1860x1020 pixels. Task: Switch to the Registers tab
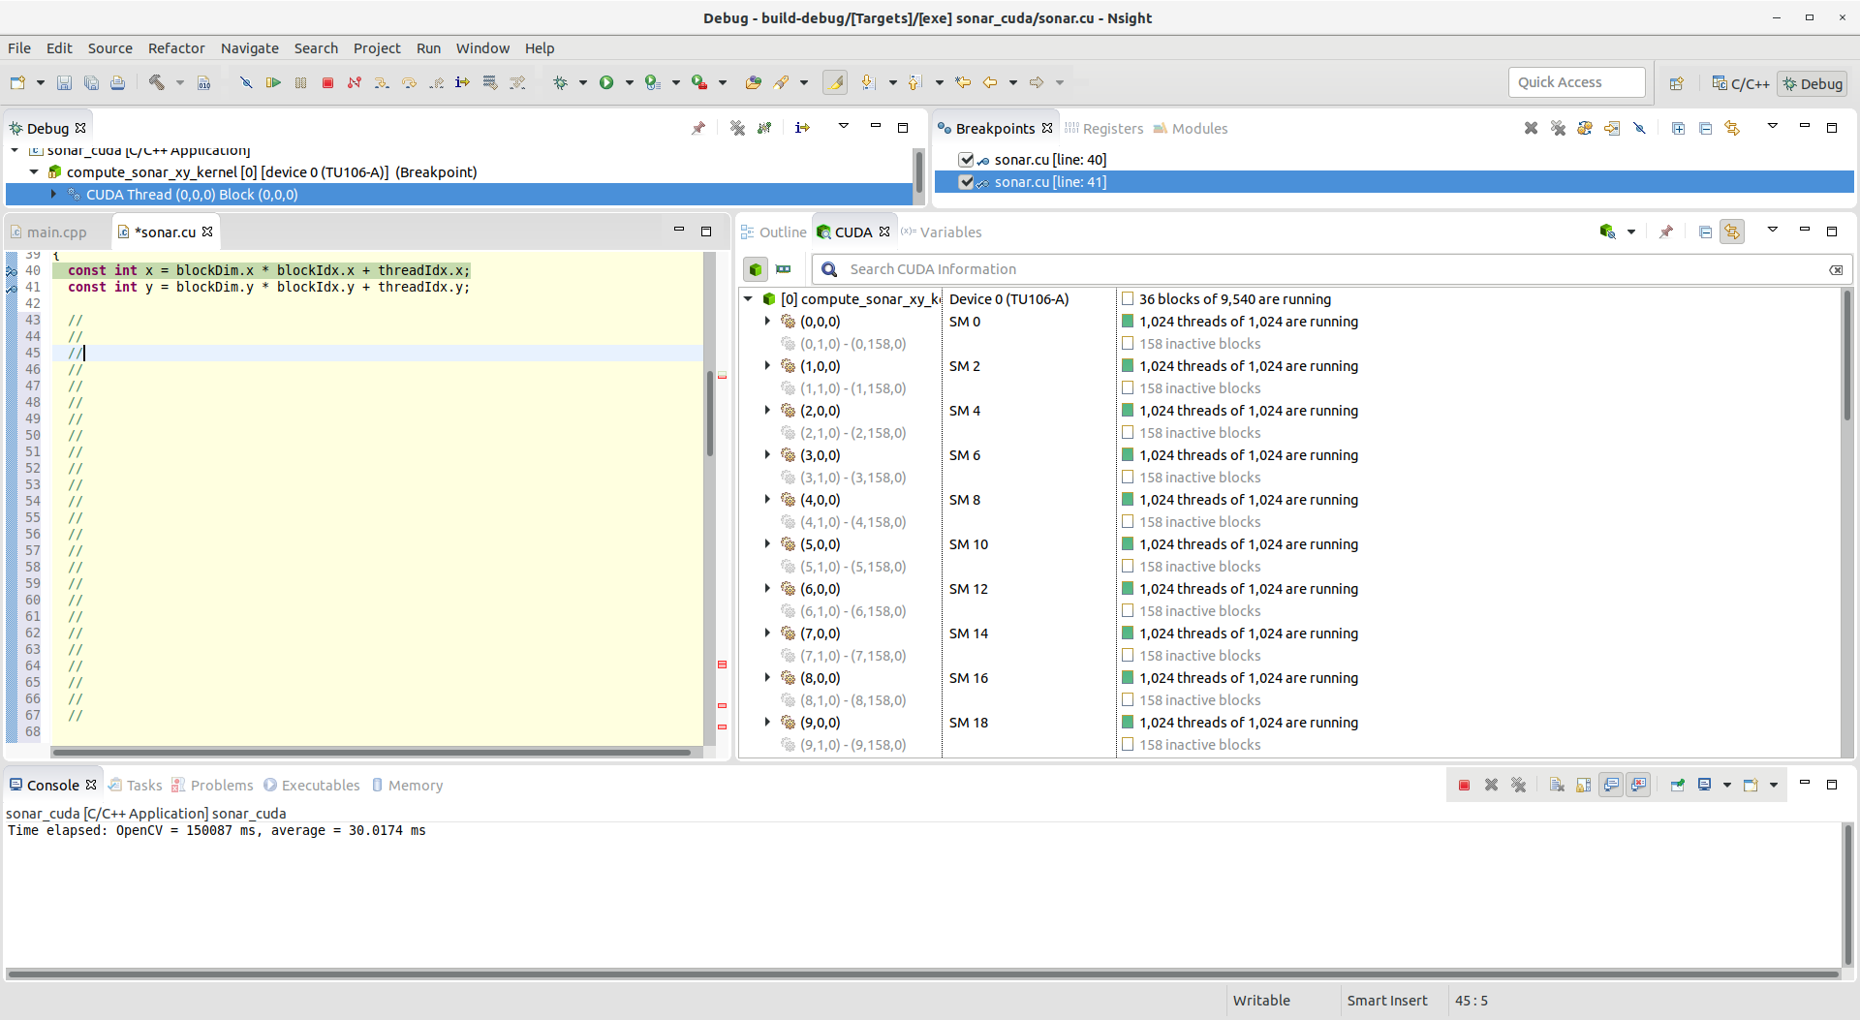[x=1104, y=129]
